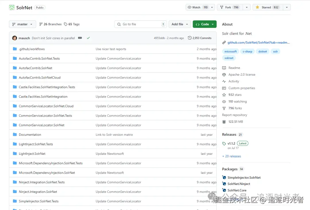Click the SolrNet repository avatar icon

tap(12, 7)
